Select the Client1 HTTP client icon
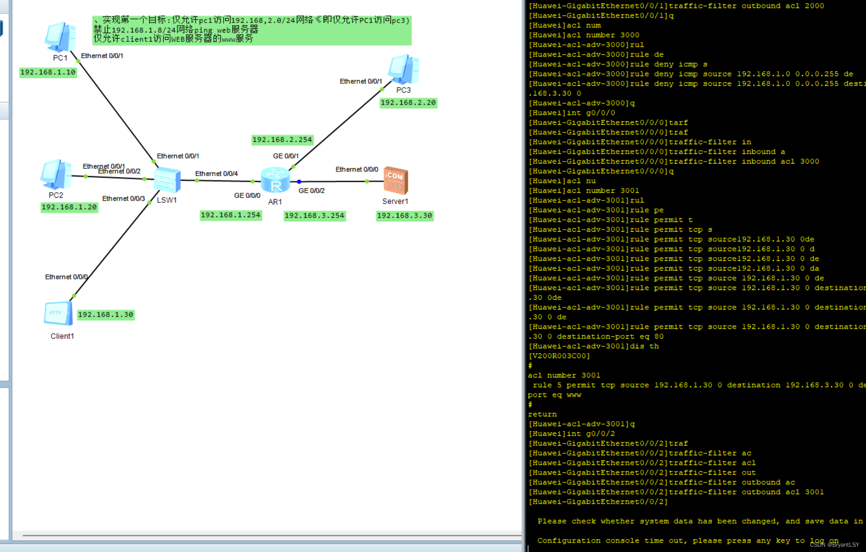 [58, 313]
